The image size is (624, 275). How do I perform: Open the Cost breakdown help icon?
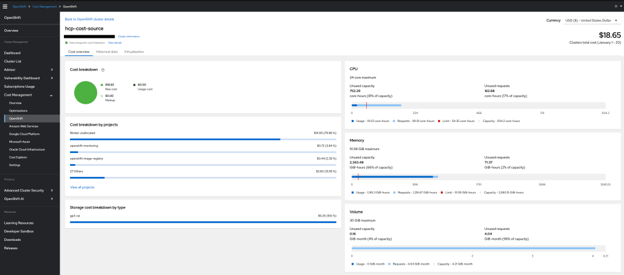pyautogui.click(x=103, y=70)
